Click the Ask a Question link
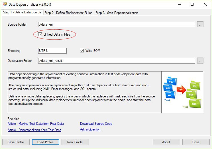The image size is (212, 149). 90,129
